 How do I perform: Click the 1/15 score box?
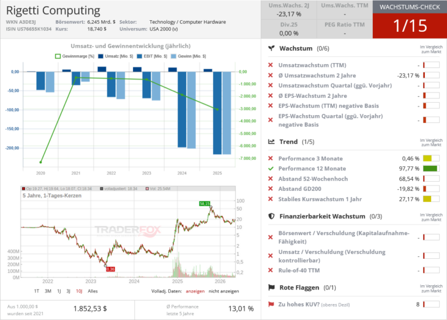(410, 26)
